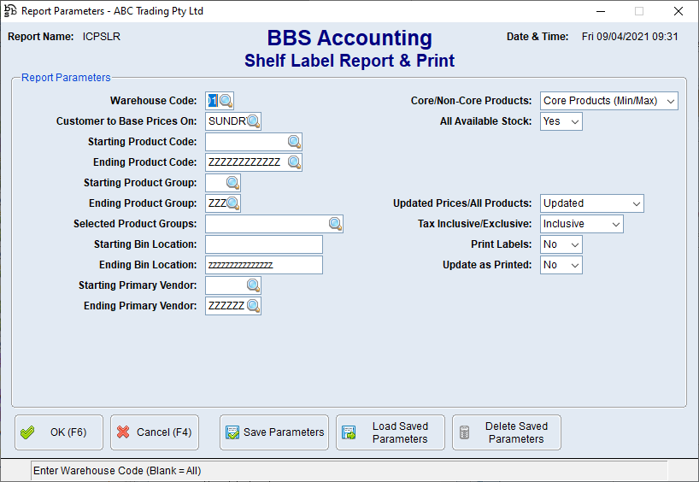The height and width of the screenshot is (482, 699).
Task: Click the Starting Bin Location input field
Action: tap(264, 244)
